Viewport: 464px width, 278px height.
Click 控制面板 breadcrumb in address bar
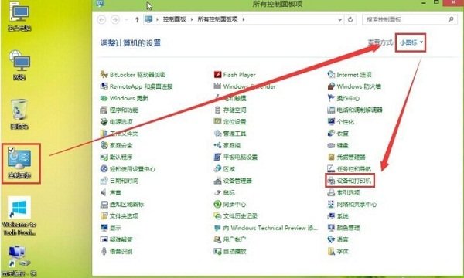(x=174, y=19)
